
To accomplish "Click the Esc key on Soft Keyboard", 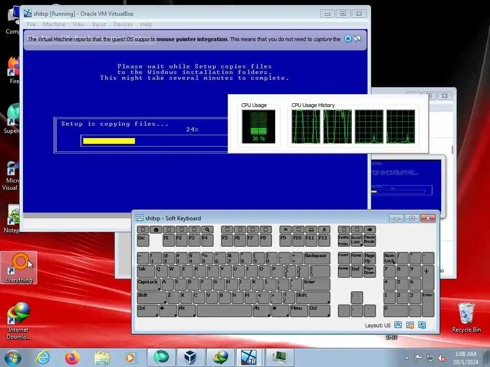I will [143, 240].
